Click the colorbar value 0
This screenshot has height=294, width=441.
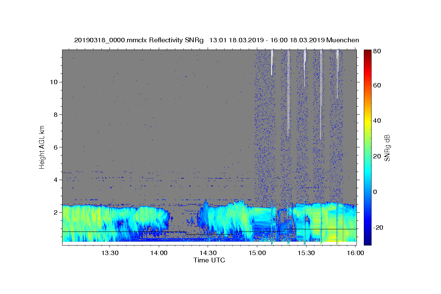tap(375, 192)
